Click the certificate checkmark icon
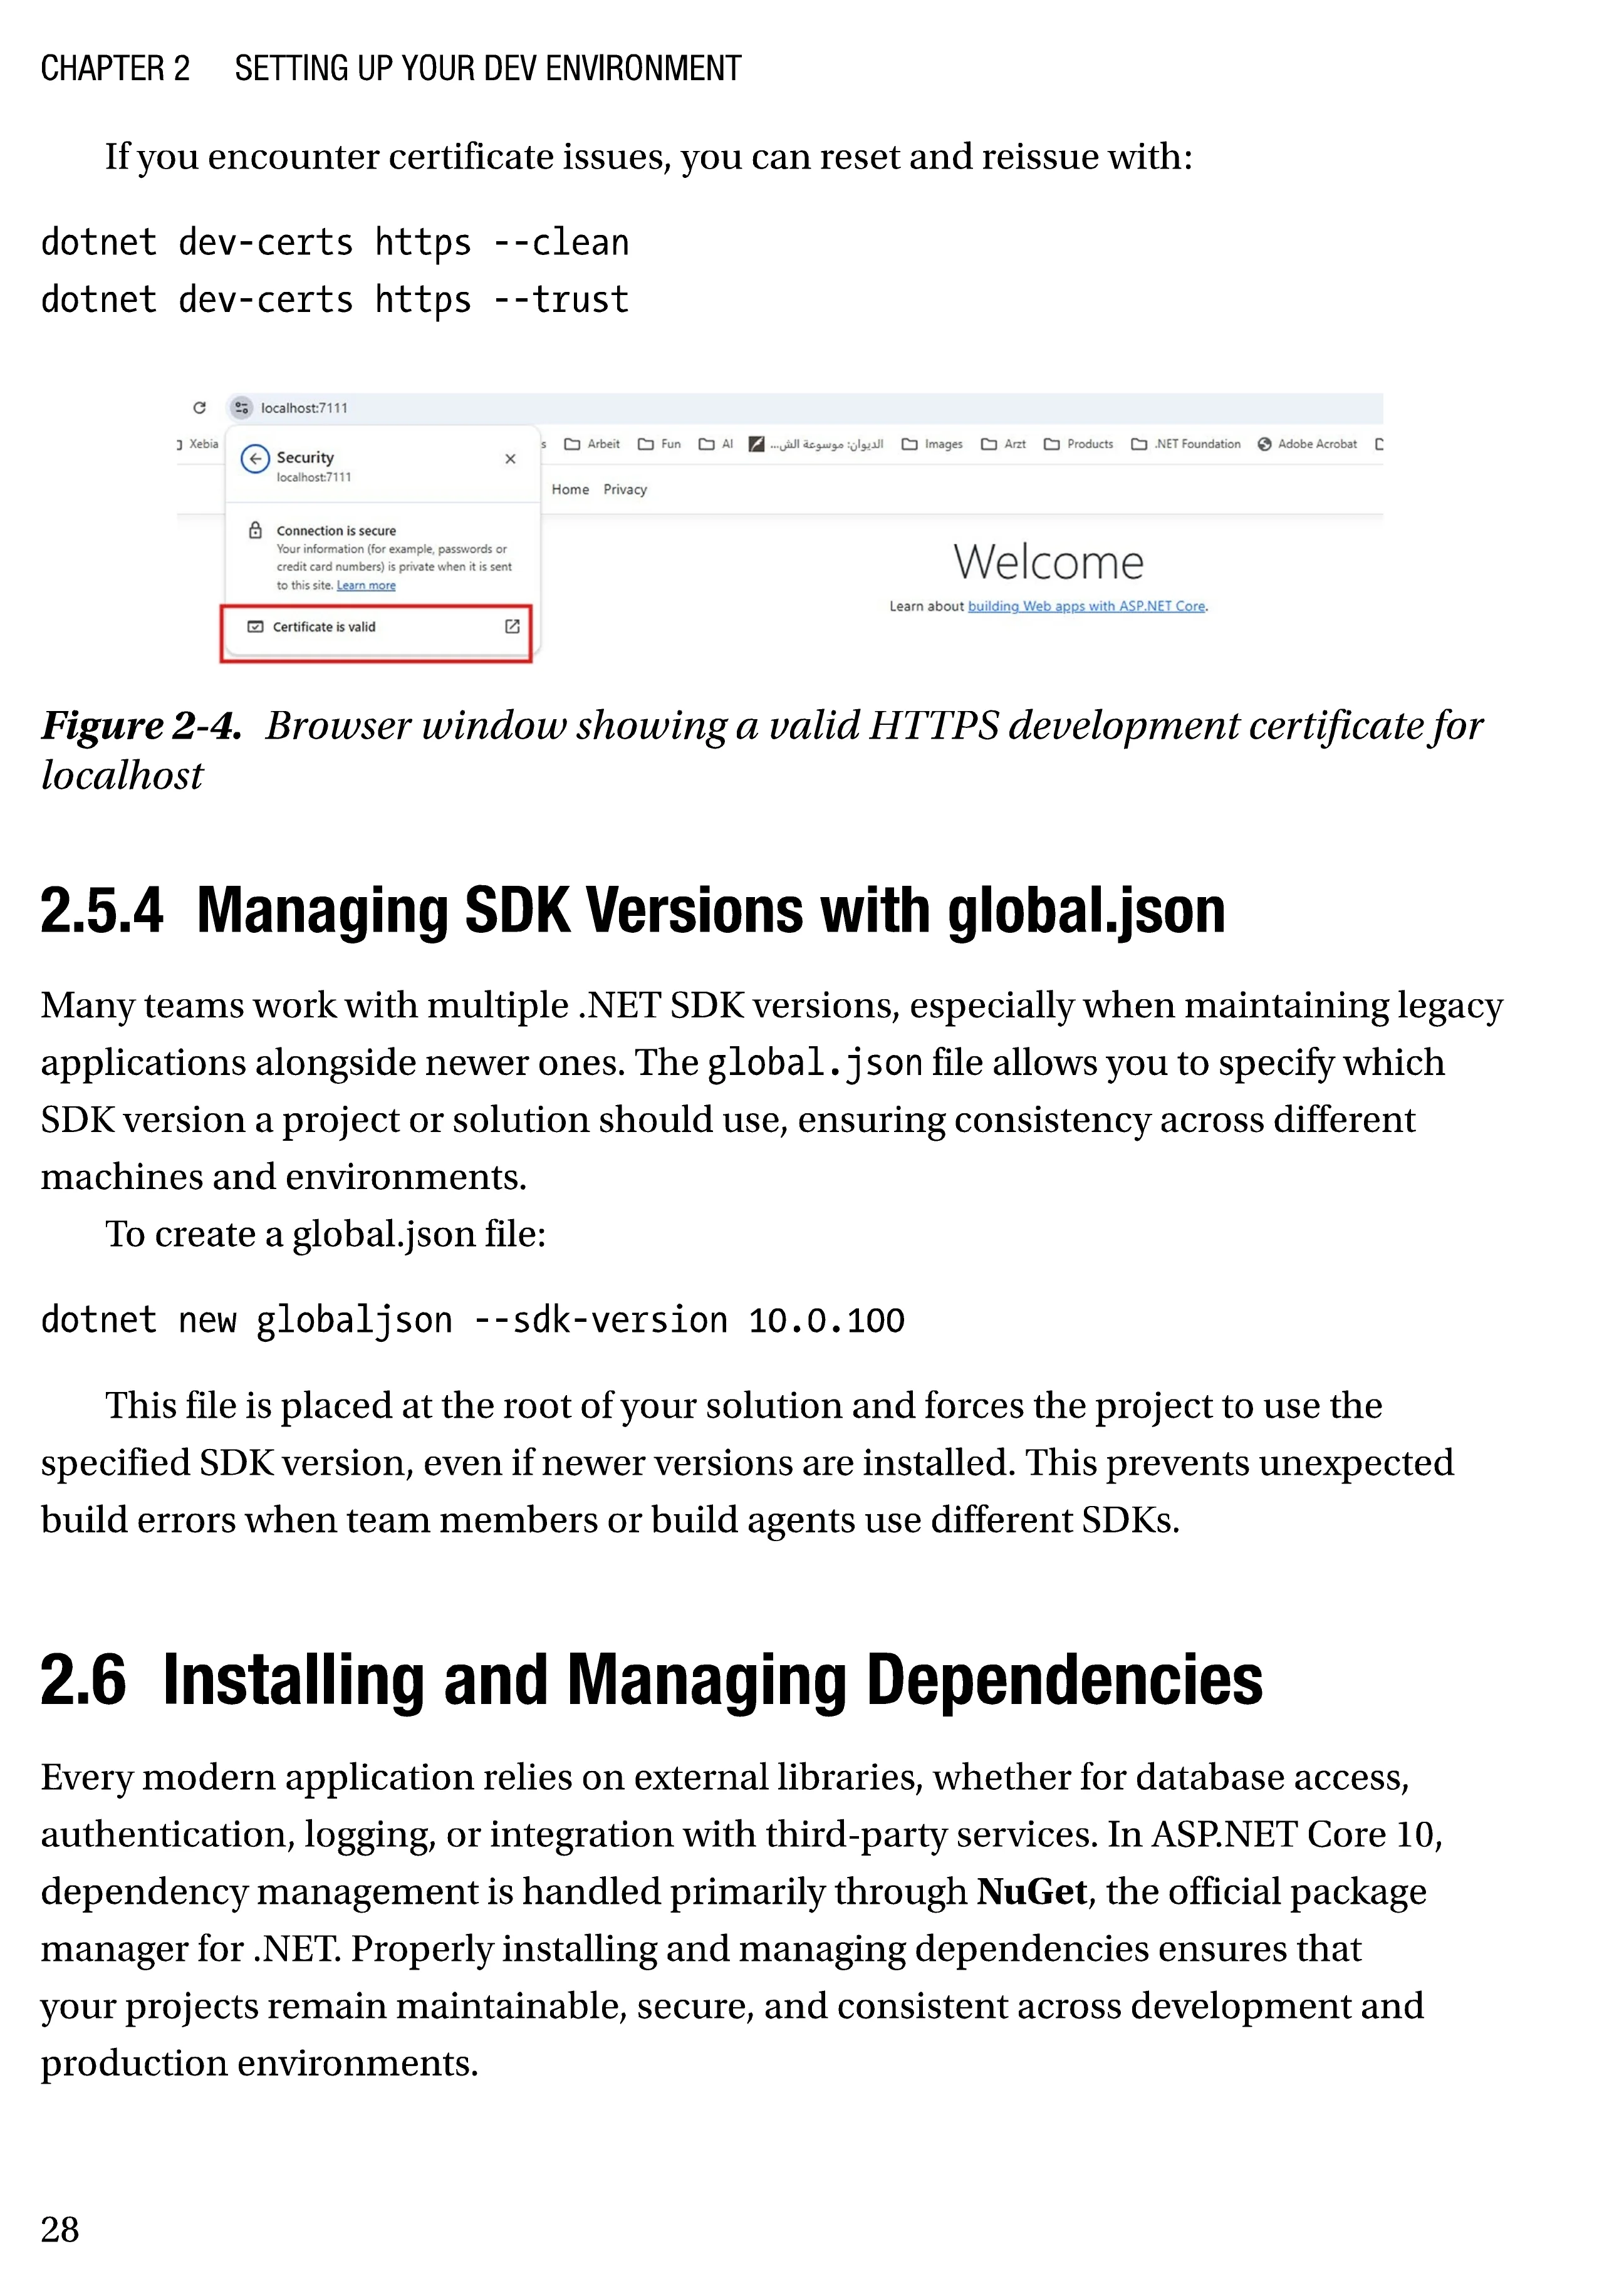 255,627
